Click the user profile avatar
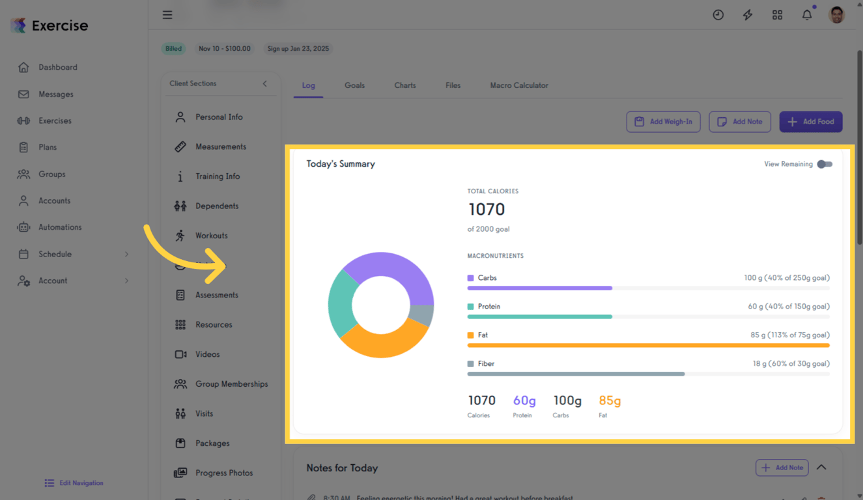The width and height of the screenshot is (863, 500). [x=836, y=15]
